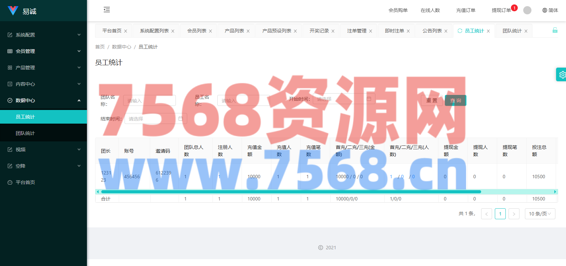Collapse the sidebar with the menu fold icon

[x=107, y=10]
